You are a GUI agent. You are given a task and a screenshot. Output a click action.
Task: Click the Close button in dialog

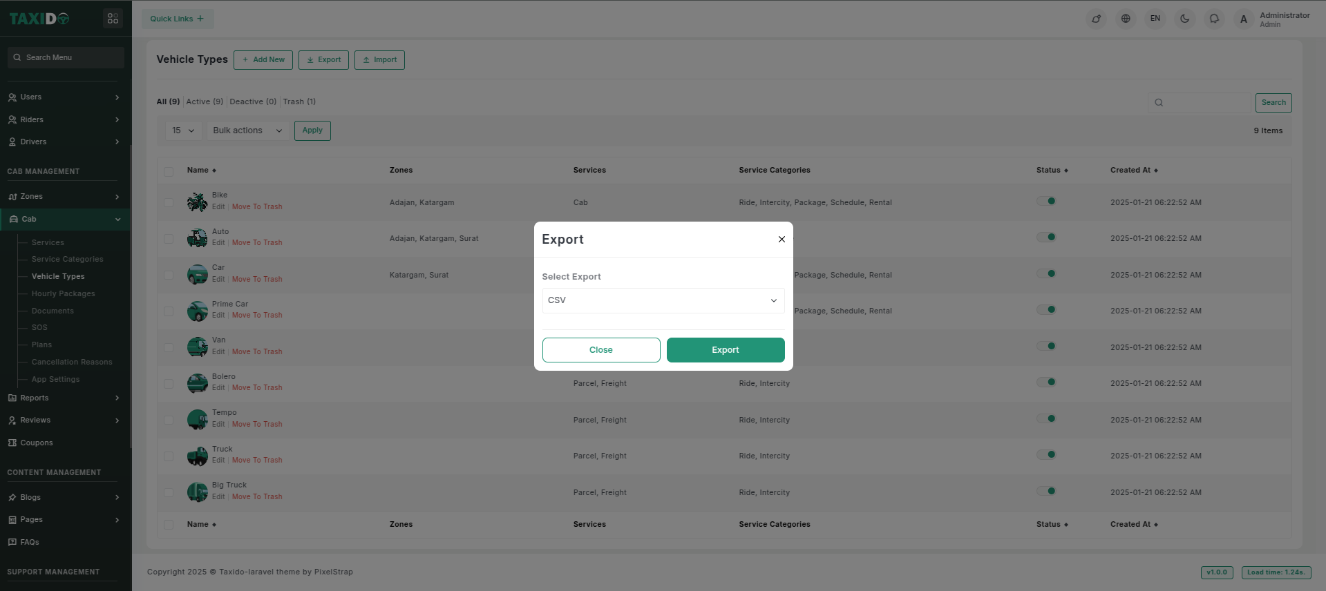point(600,350)
